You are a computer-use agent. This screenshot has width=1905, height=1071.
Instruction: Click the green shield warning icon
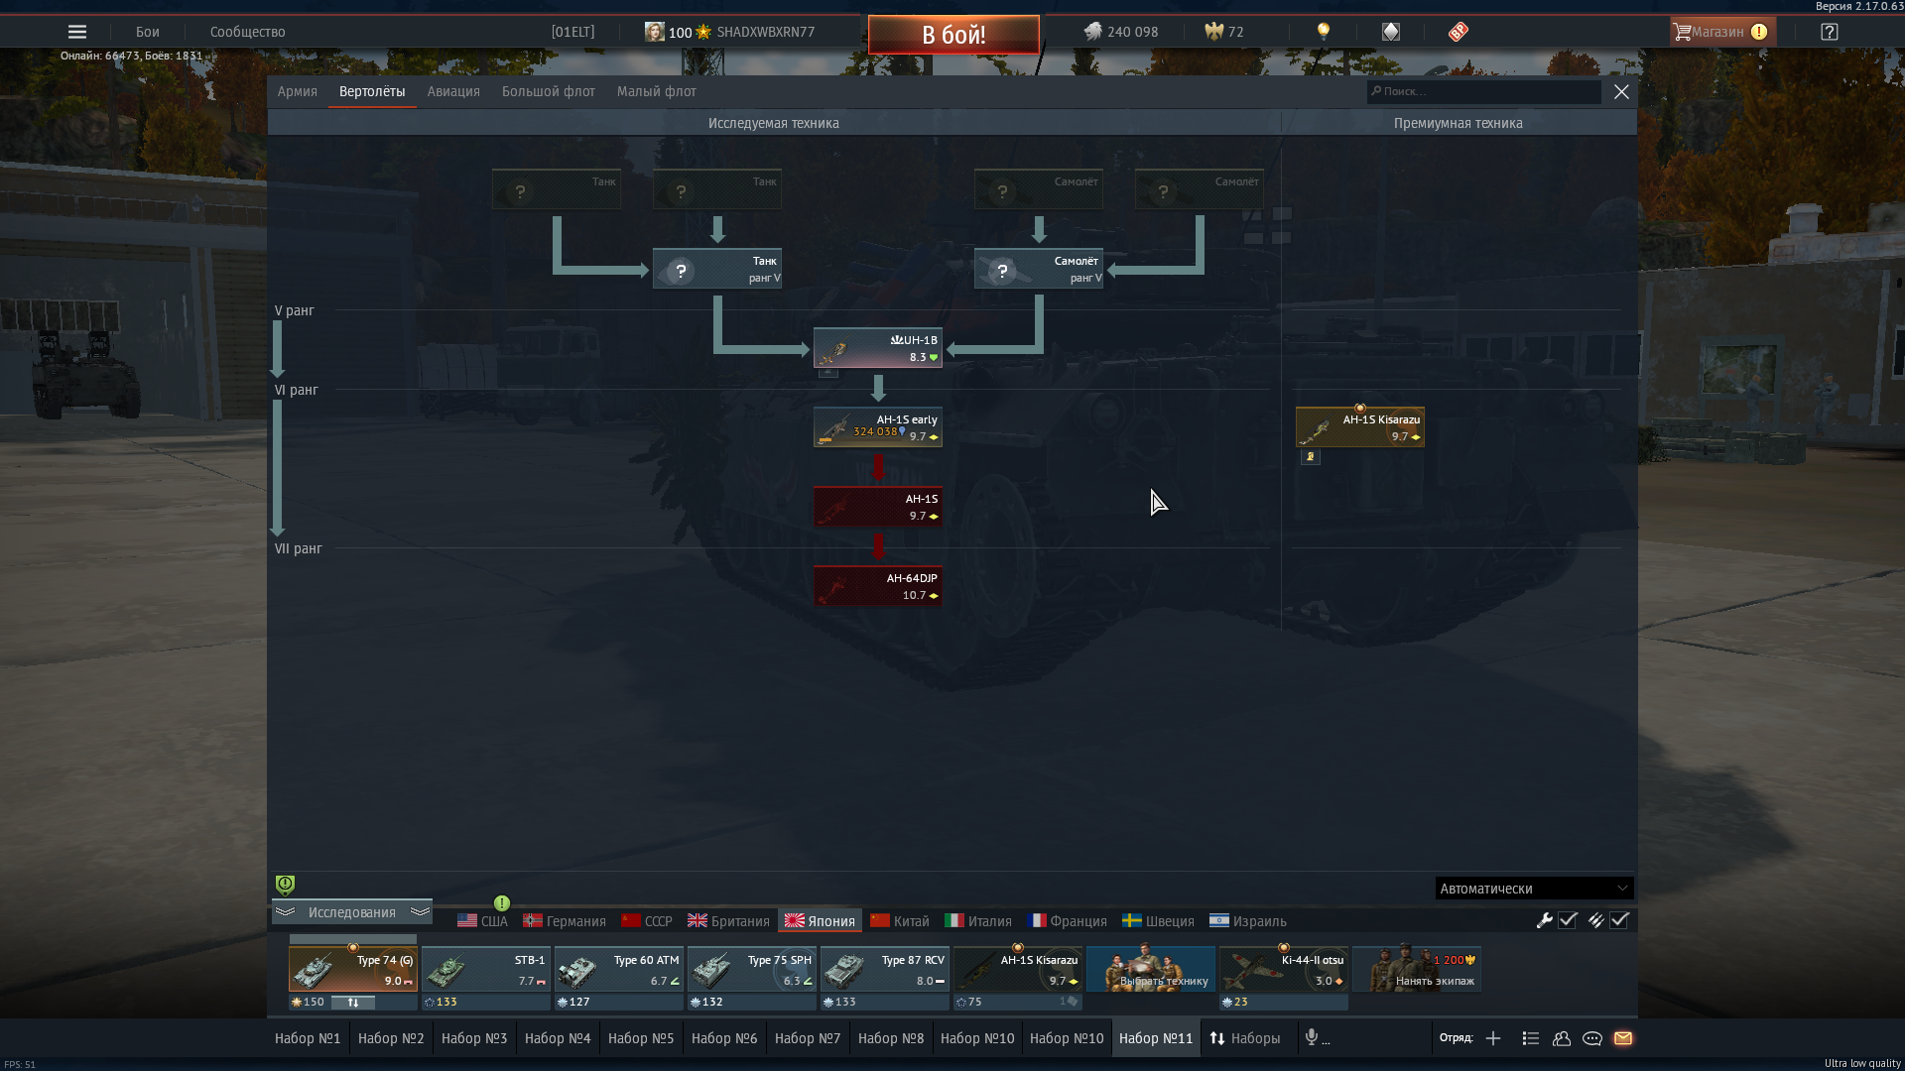pos(285,885)
